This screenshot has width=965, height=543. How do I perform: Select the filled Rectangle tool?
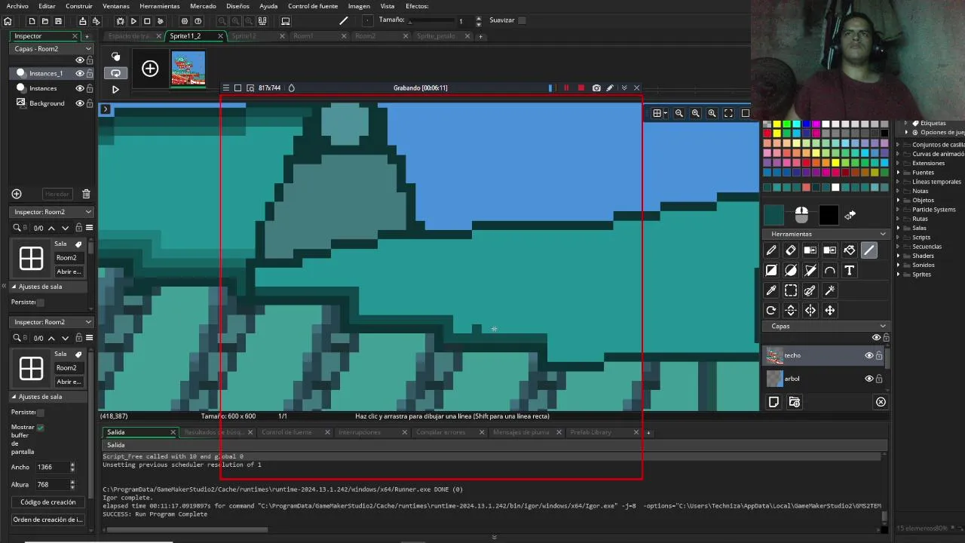pyautogui.click(x=771, y=270)
